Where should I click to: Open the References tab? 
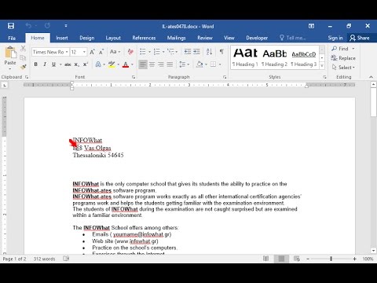(x=144, y=38)
